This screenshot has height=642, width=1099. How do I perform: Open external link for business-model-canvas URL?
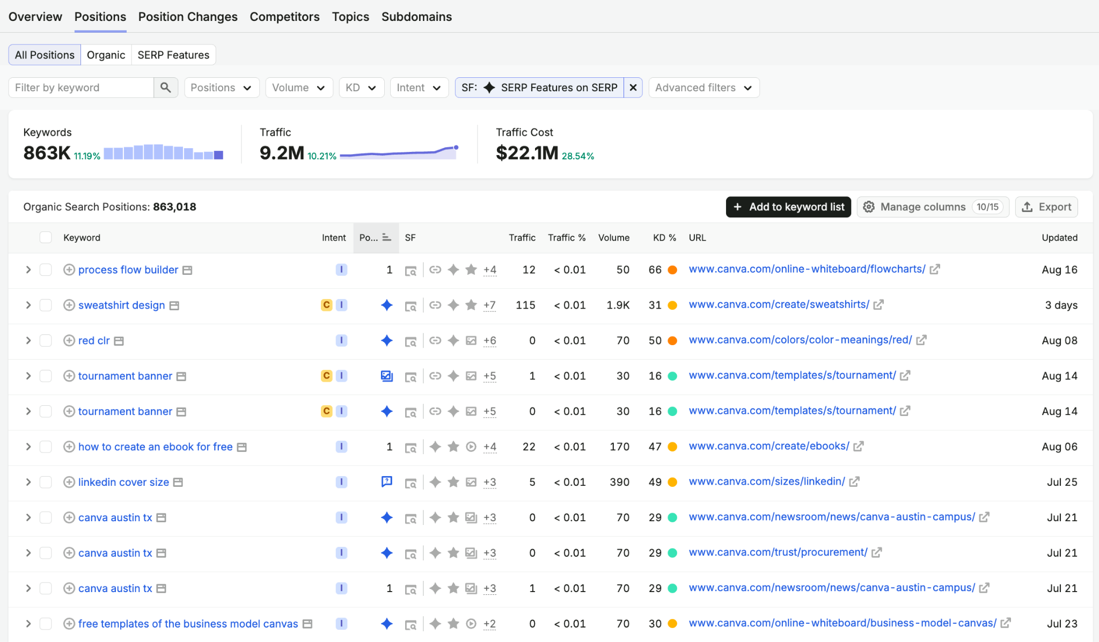coord(1006,623)
